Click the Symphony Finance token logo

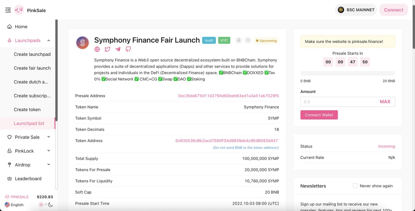pos(83,43)
